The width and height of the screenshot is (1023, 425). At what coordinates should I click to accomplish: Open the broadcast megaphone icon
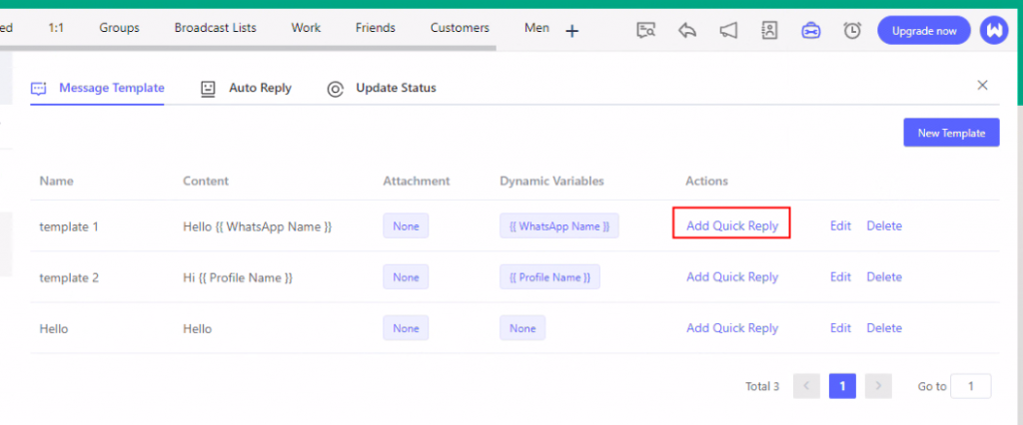pos(728,30)
